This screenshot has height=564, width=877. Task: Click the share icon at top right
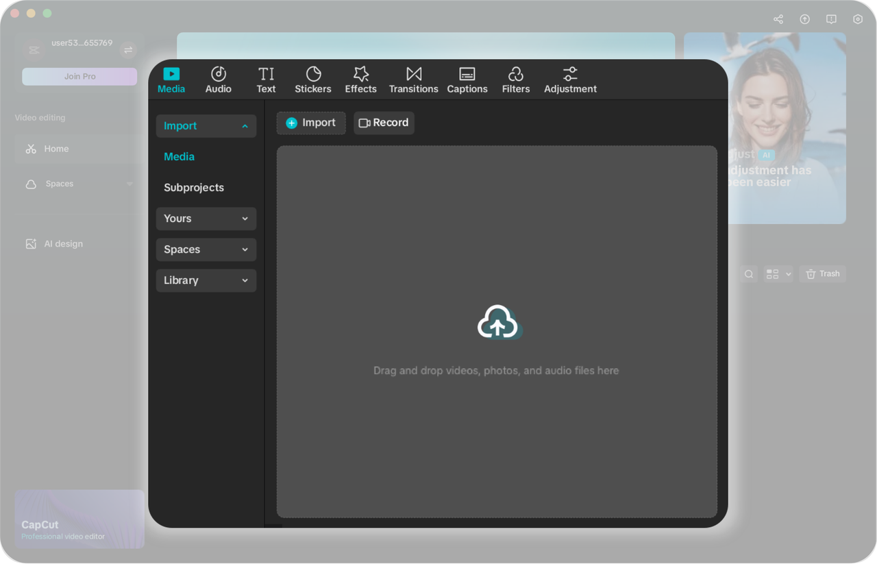[x=778, y=19]
